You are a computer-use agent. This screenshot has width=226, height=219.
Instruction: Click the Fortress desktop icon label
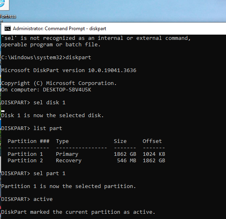pyautogui.click(x=8, y=16)
